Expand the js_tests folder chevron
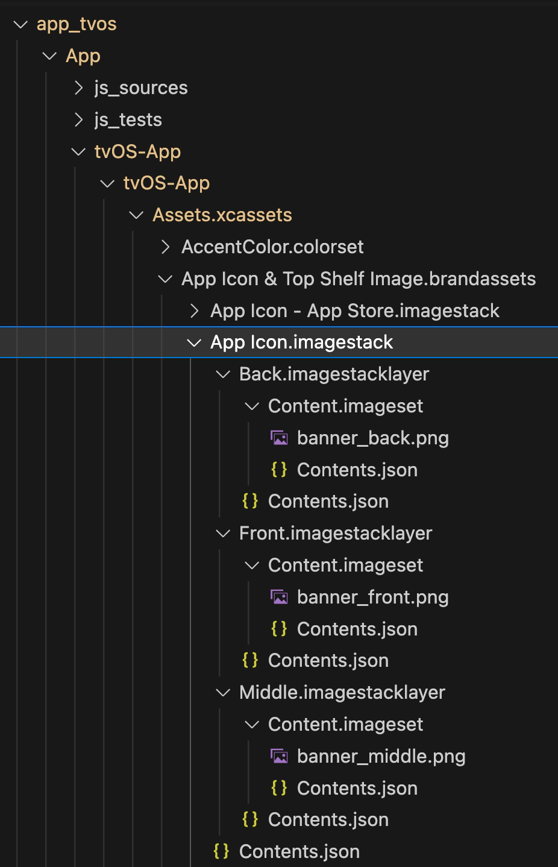Image resolution: width=558 pixels, height=867 pixels. pyautogui.click(x=78, y=120)
